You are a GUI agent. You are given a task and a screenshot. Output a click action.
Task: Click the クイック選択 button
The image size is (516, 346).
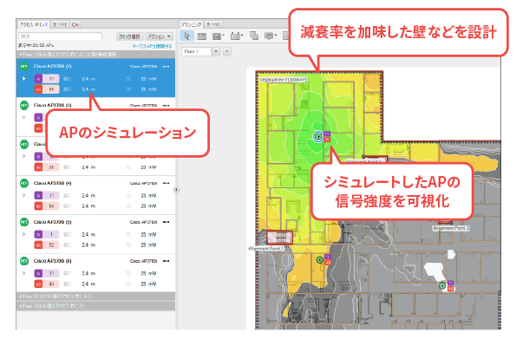click(129, 36)
